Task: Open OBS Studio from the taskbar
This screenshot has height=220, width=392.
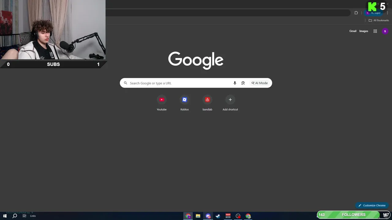Action: 238,216
